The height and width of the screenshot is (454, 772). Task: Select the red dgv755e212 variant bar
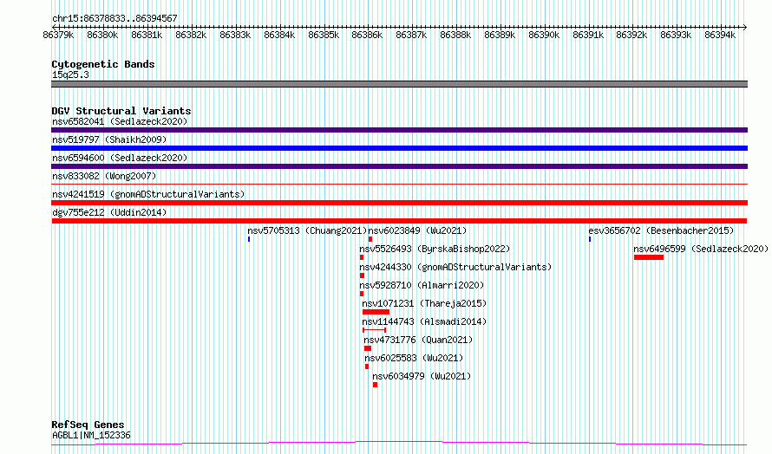[x=399, y=221]
